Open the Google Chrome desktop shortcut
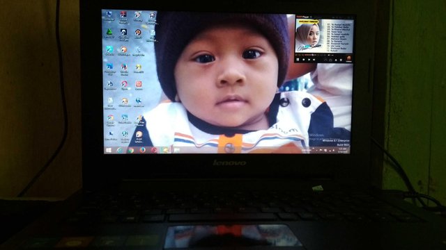 point(110,117)
